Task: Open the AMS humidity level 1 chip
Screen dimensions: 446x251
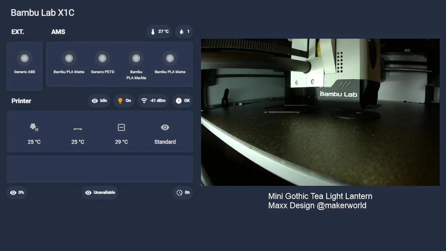Action: click(x=184, y=32)
